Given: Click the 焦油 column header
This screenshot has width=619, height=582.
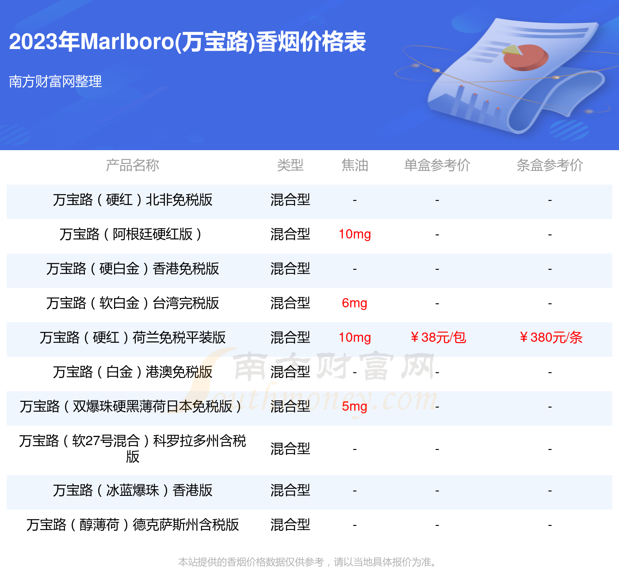Looking at the screenshot, I should [x=355, y=165].
